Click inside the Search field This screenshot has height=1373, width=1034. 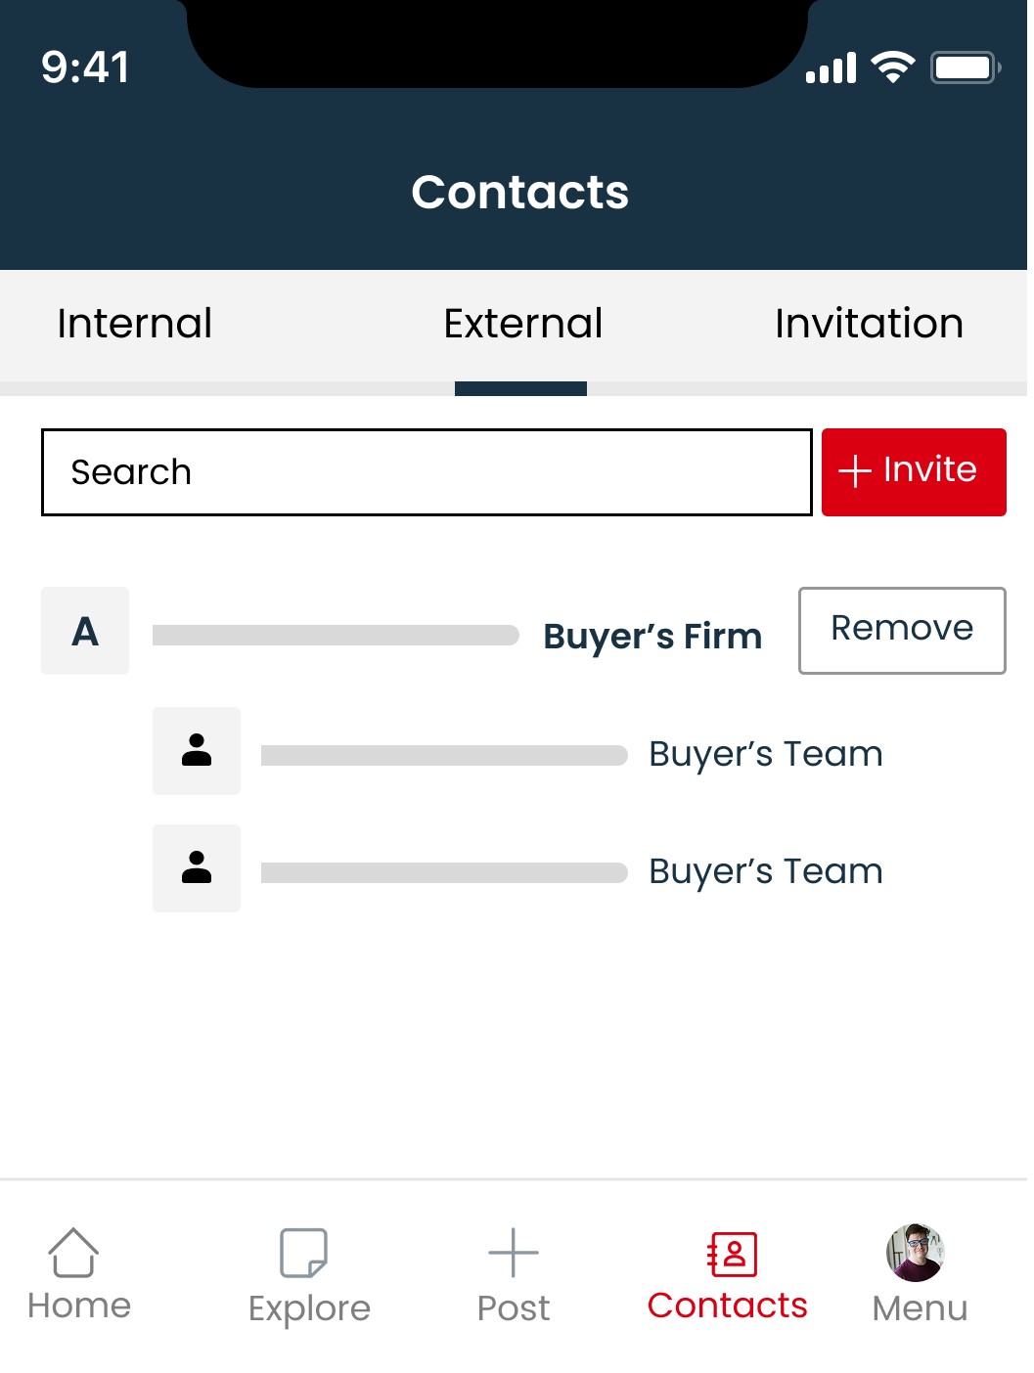pyautogui.click(x=426, y=472)
